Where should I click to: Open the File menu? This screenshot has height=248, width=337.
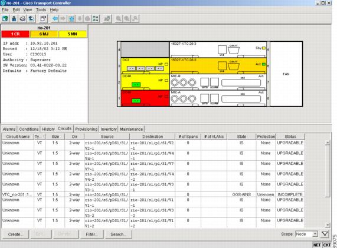[x=5, y=9]
